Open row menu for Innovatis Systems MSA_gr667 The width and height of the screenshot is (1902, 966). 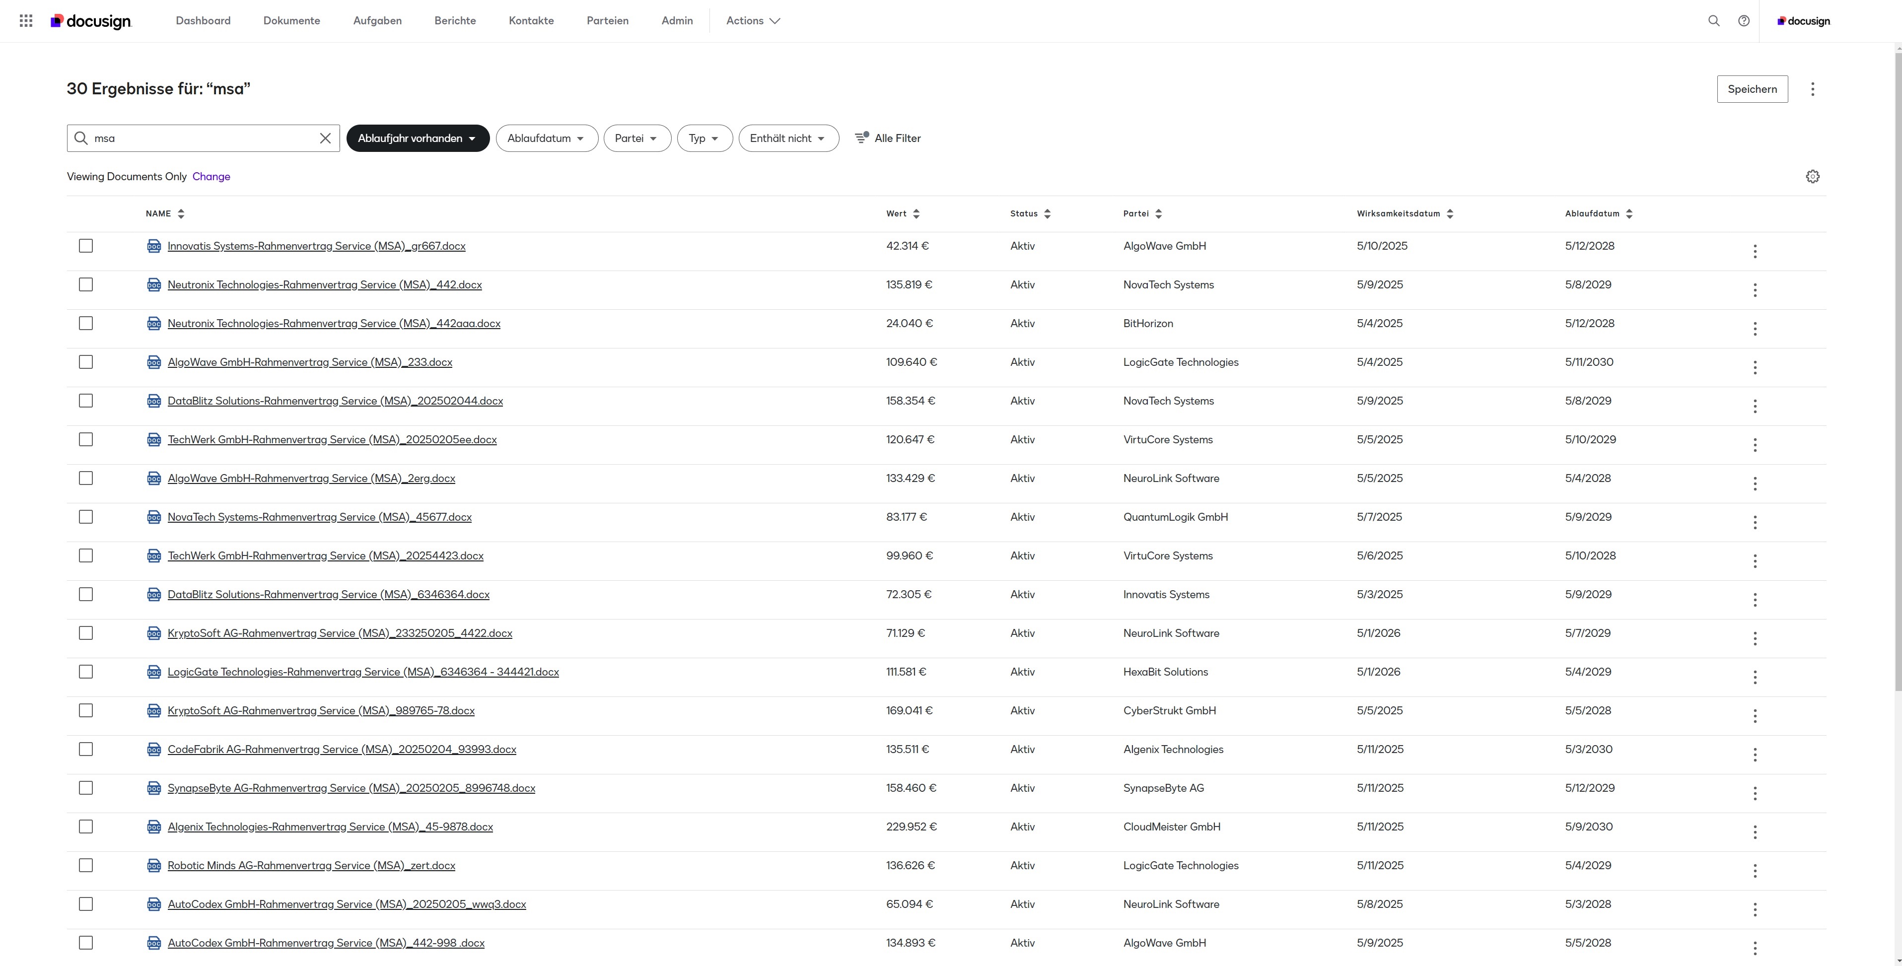coord(1755,251)
